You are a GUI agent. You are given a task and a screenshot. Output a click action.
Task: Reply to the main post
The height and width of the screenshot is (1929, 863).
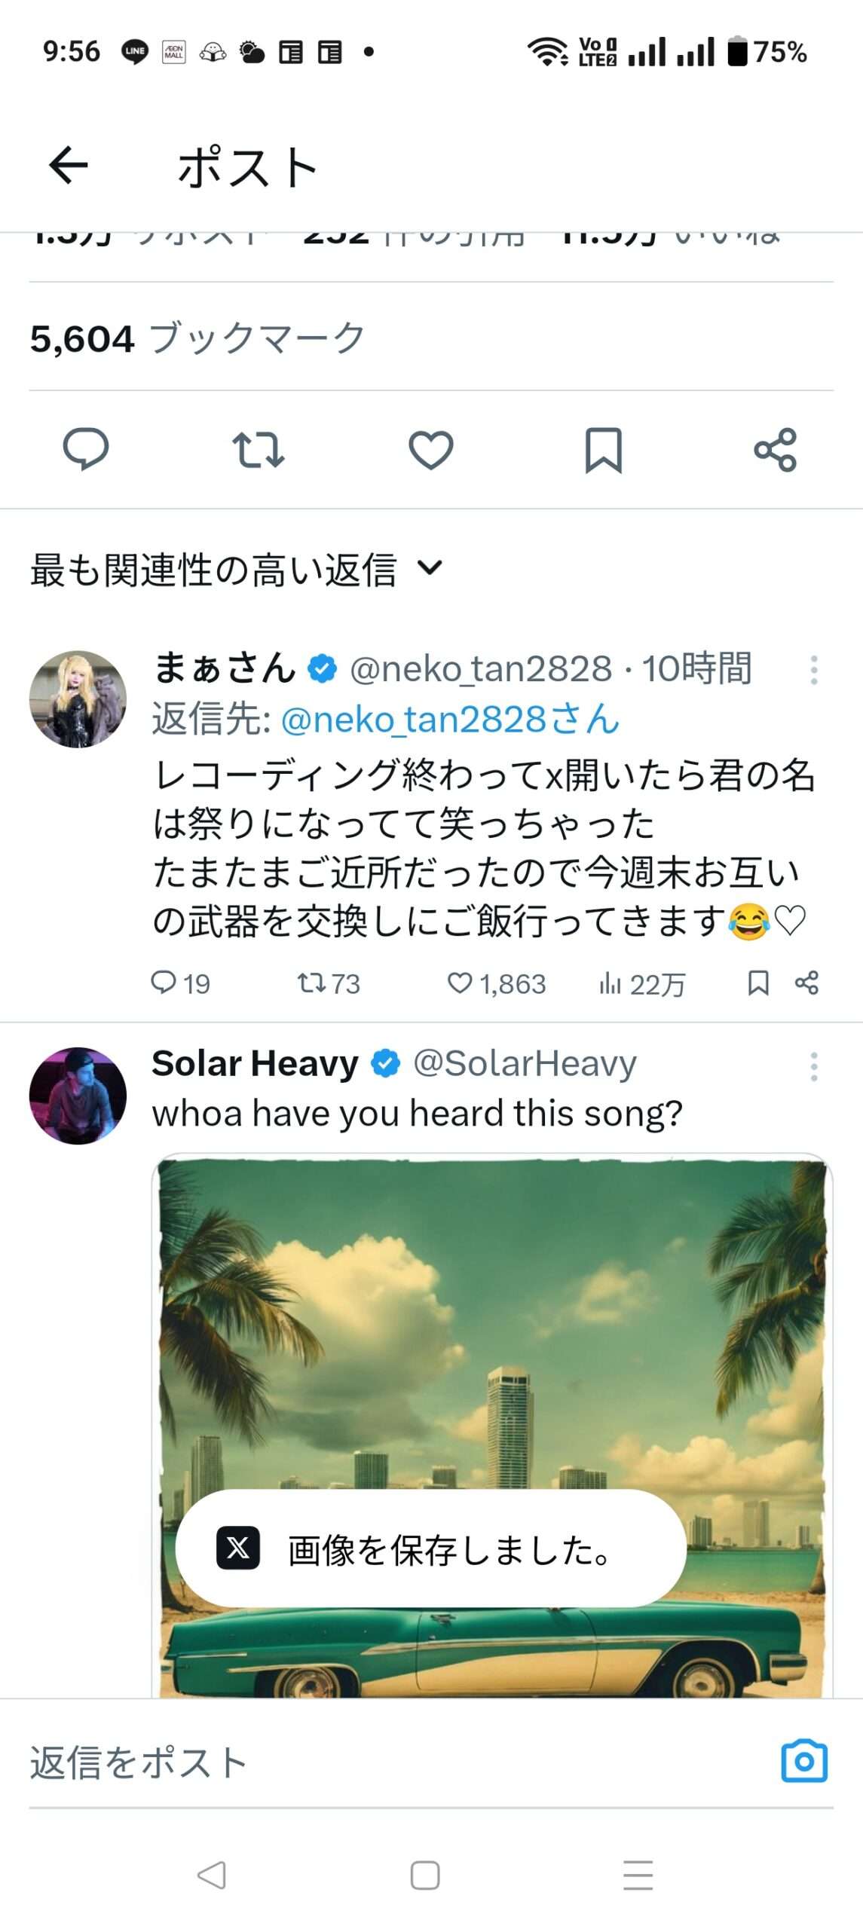(85, 449)
